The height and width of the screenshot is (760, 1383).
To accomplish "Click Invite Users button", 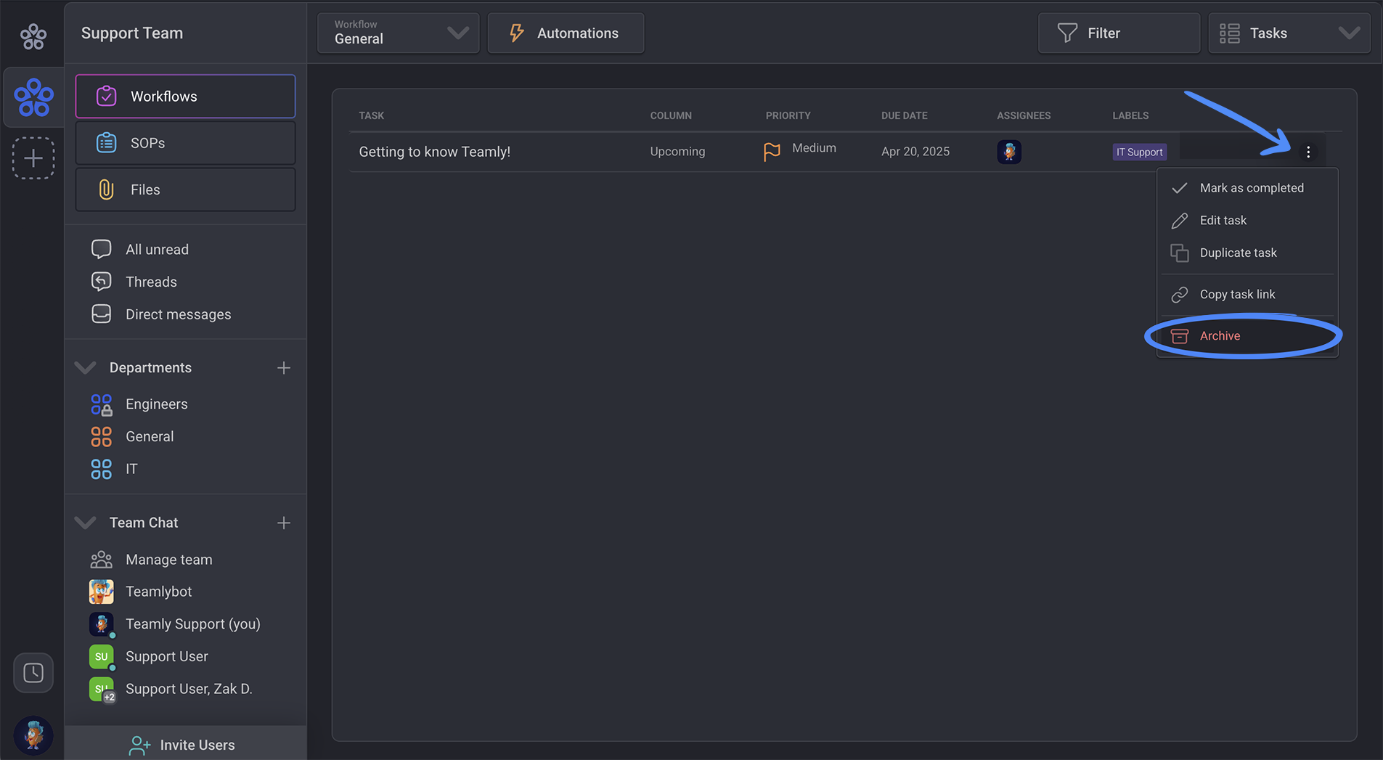I will (x=185, y=744).
